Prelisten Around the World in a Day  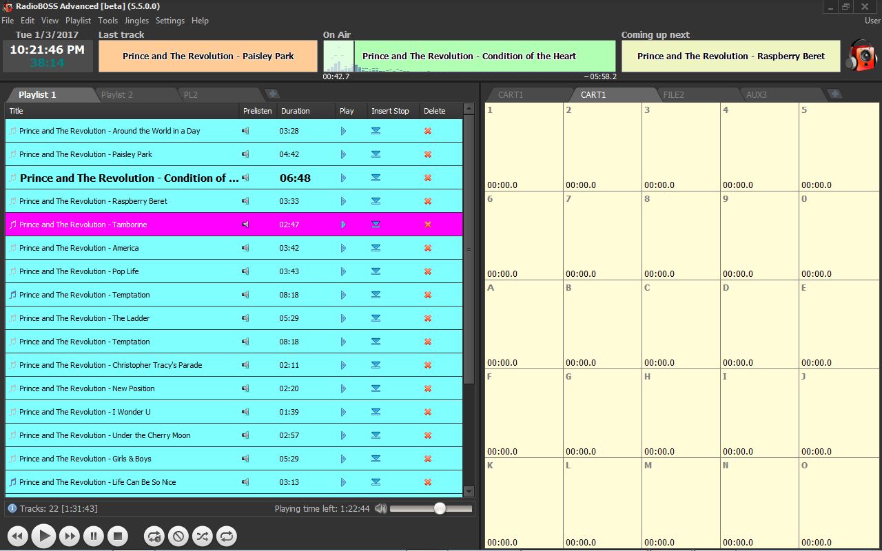(245, 131)
